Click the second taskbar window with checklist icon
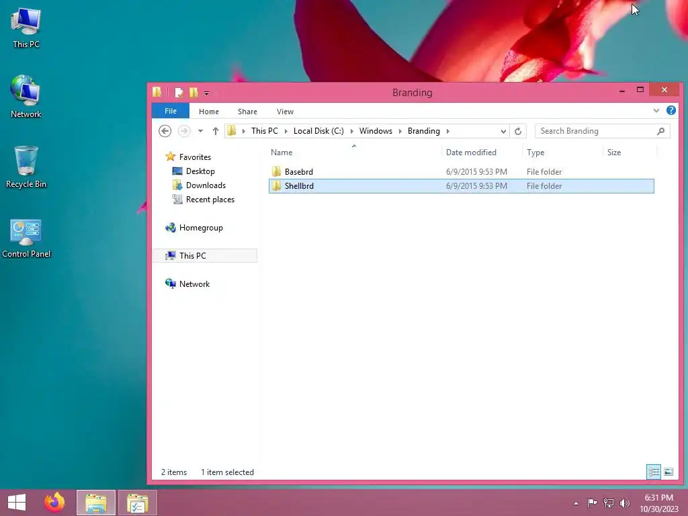 (x=138, y=503)
